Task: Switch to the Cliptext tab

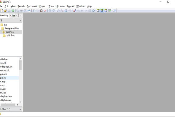Action: coord(13,16)
